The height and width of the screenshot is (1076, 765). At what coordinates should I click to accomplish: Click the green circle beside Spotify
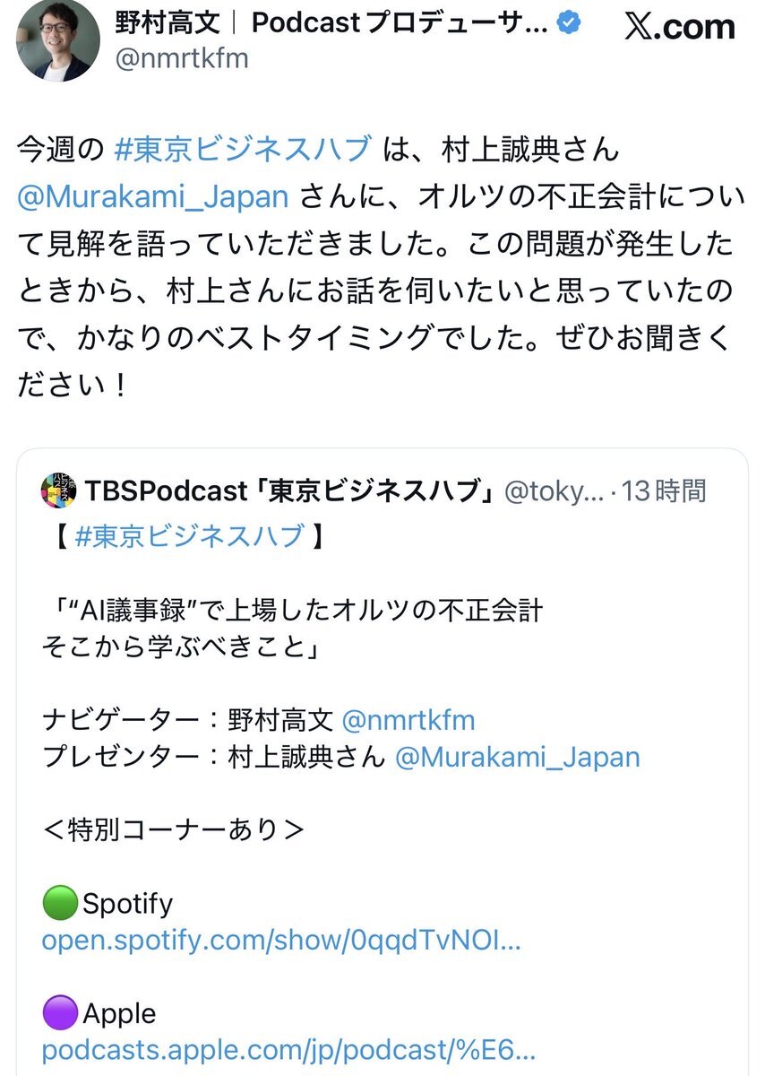coord(61,902)
